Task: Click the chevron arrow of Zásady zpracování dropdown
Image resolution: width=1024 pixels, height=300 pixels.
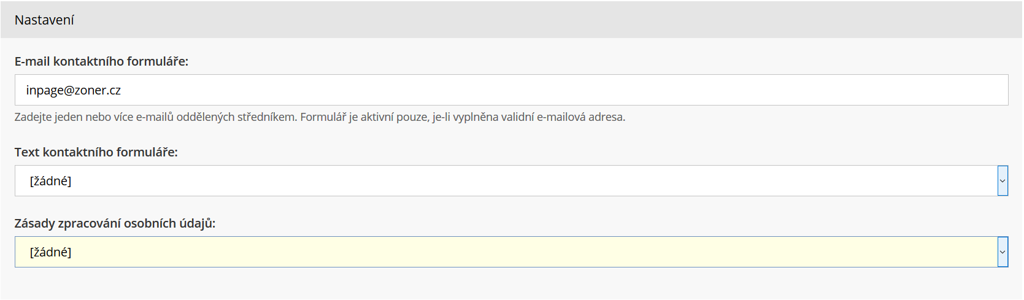Action: tap(1003, 252)
